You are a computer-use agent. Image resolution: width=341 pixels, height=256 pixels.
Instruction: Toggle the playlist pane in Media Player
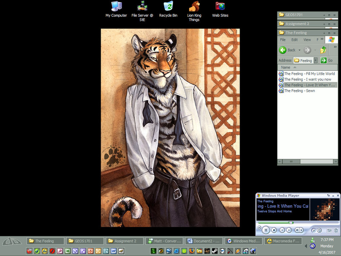pos(336,230)
